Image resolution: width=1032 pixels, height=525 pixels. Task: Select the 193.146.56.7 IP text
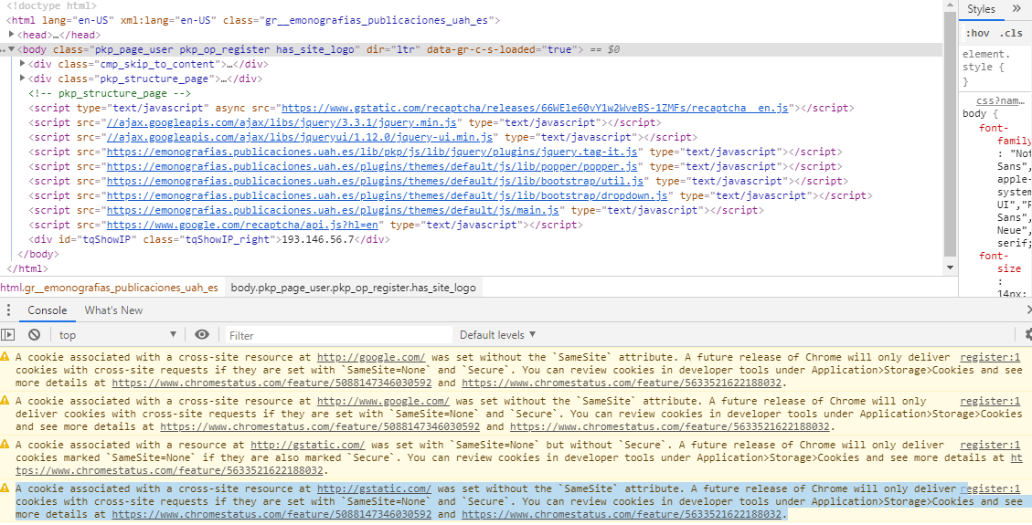pyautogui.click(x=318, y=240)
